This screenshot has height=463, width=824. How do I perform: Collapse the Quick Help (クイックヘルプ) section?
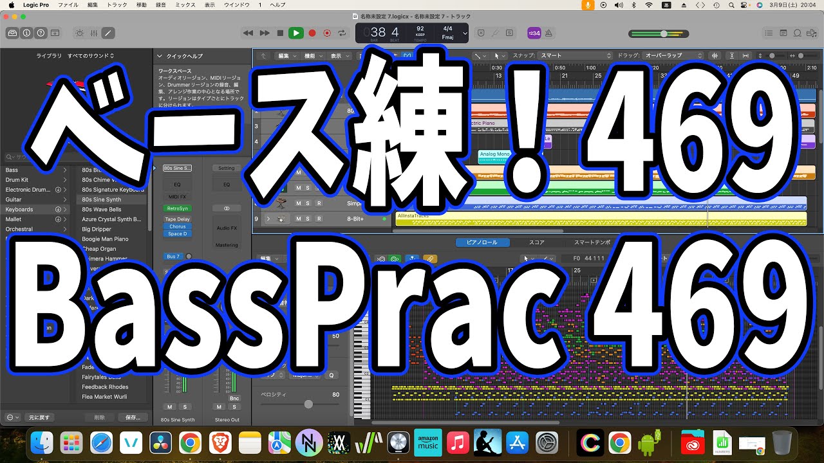click(x=160, y=56)
